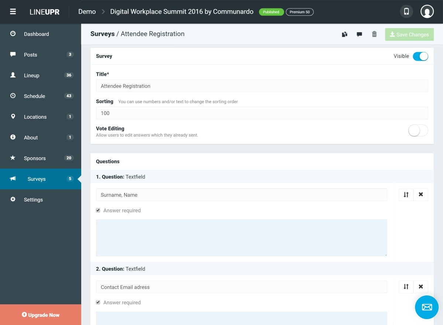Image resolution: width=443 pixels, height=325 pixels.
Task: Toggle the survey's Visible switch
Action: (x=420, y=56)
